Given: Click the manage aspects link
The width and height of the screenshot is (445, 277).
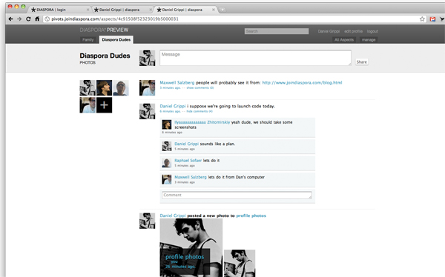Looking at the screenshot, I should 369,40.
